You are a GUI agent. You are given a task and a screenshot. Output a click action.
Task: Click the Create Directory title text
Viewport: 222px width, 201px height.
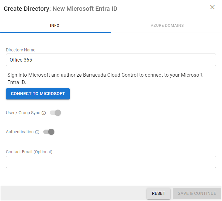click(x=27, y=9)
